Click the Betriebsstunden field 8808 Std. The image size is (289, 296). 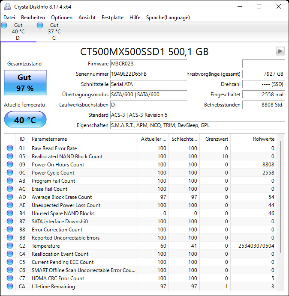click(263, 105)
